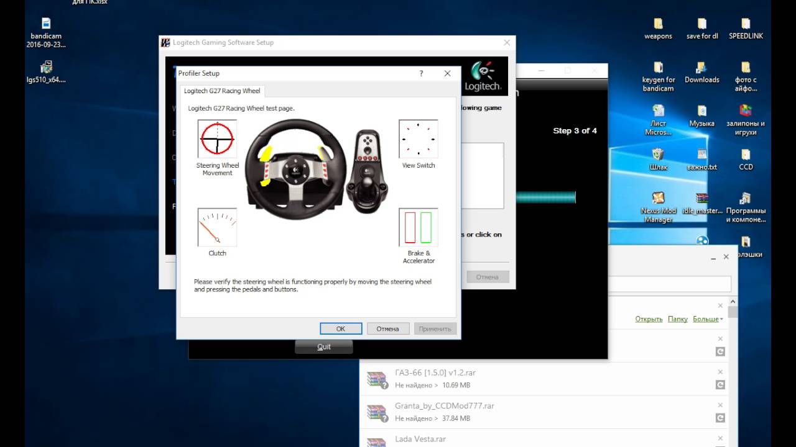
Task: Click the ГАЗ-66 [1.5.0] v1.2.rar file name
Action: click(x=435, y=372)
